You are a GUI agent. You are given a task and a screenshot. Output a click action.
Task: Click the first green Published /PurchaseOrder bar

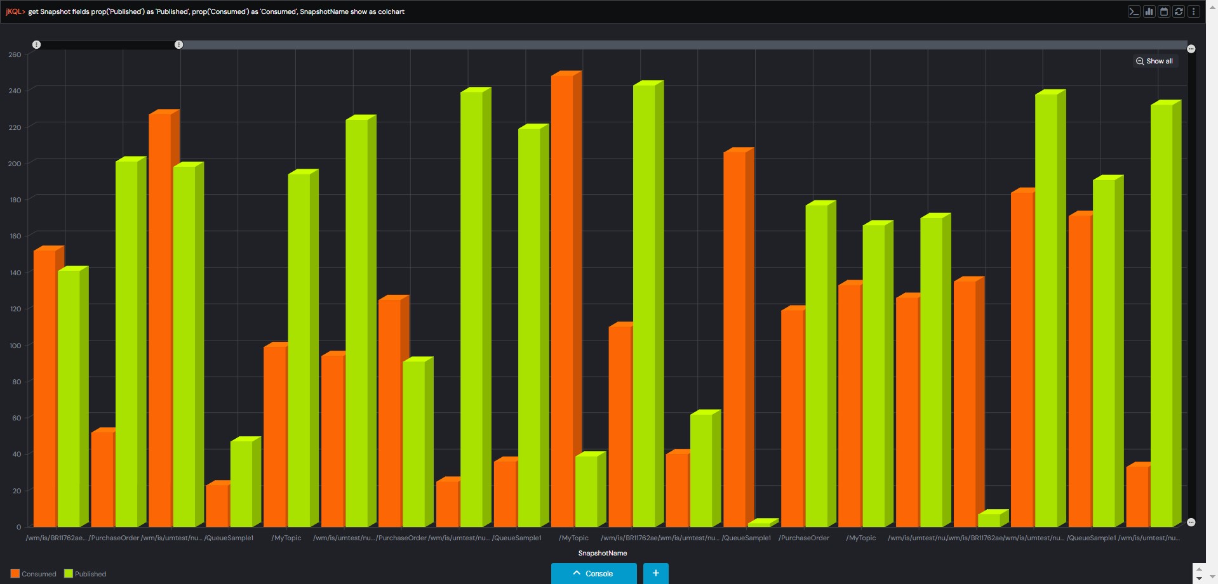click(x=127, y=342)
